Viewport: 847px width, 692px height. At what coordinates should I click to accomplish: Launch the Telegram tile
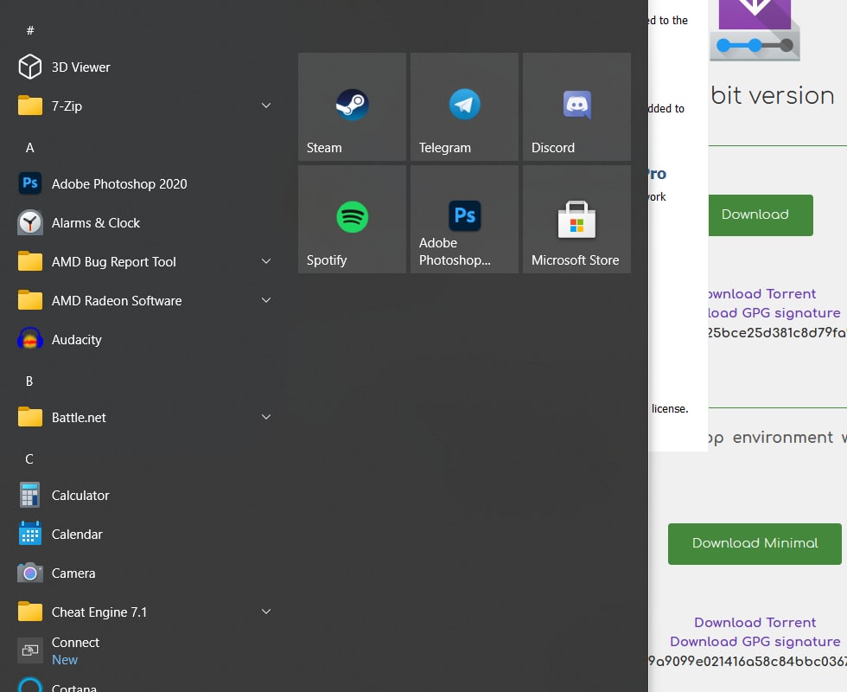click(x=465, y=106)
